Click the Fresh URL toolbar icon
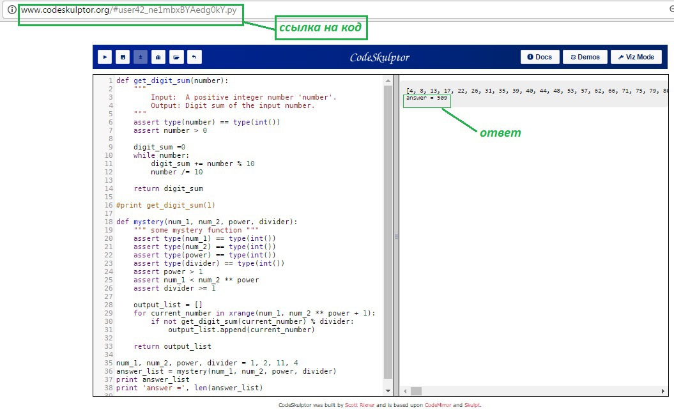Screen dimensions: 674x412 158,57
